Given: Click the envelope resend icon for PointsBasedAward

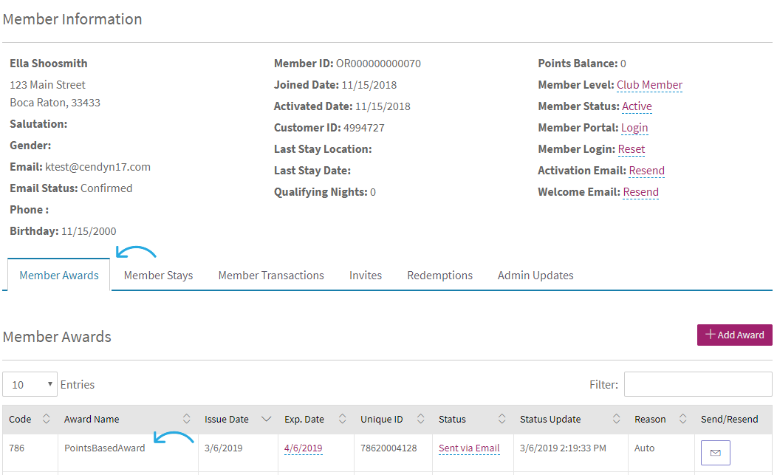Looking at the screenshot, I should click(715, 452).
